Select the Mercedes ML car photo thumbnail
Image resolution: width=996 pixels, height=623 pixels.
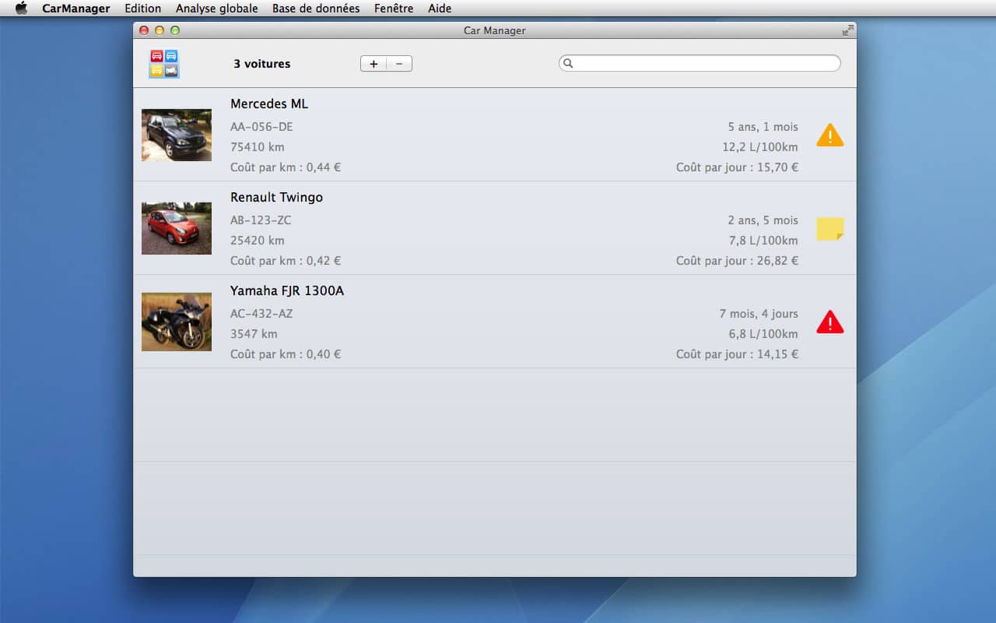point(177,136)
